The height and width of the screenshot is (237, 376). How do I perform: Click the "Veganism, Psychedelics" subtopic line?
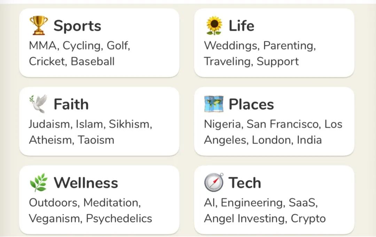pyautogui.click(x=91, y=219)
